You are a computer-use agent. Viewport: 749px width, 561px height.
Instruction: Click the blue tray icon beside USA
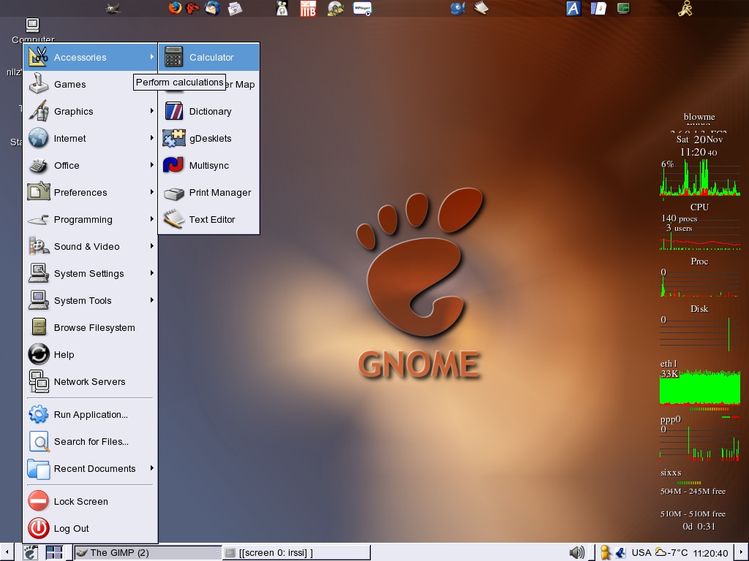620,552
